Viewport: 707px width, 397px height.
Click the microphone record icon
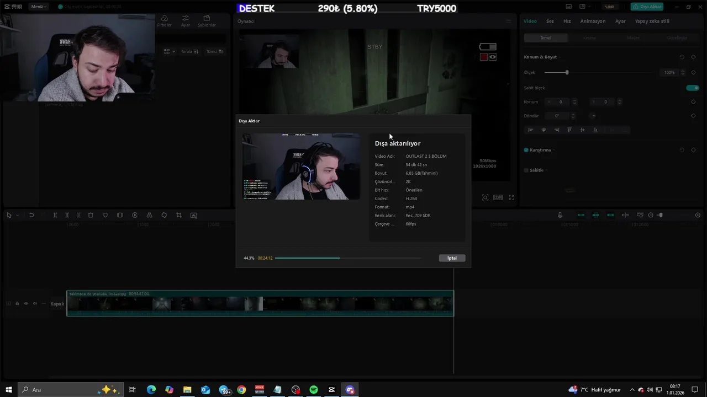click(560, 215)
